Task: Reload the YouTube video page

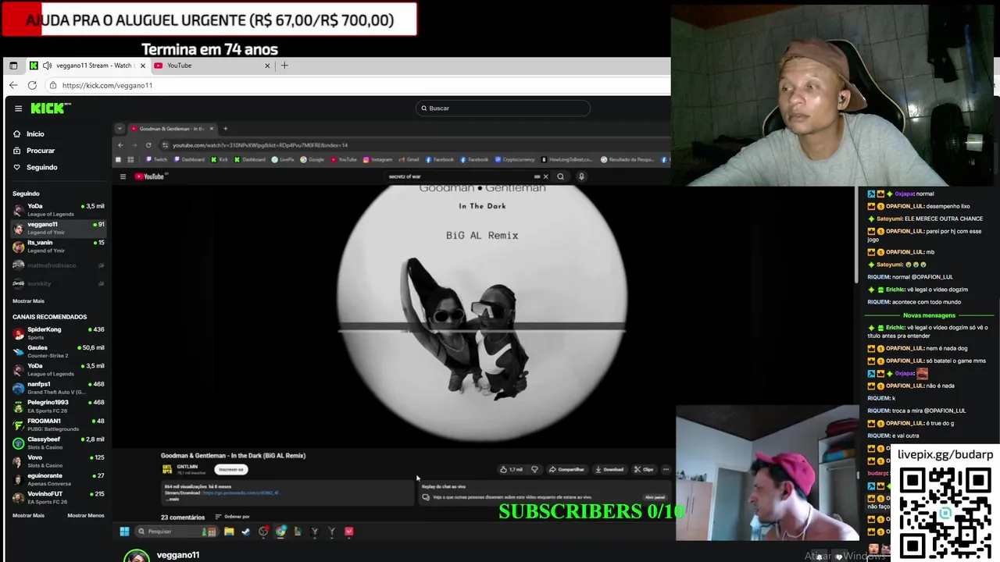Action: point(148,145)
